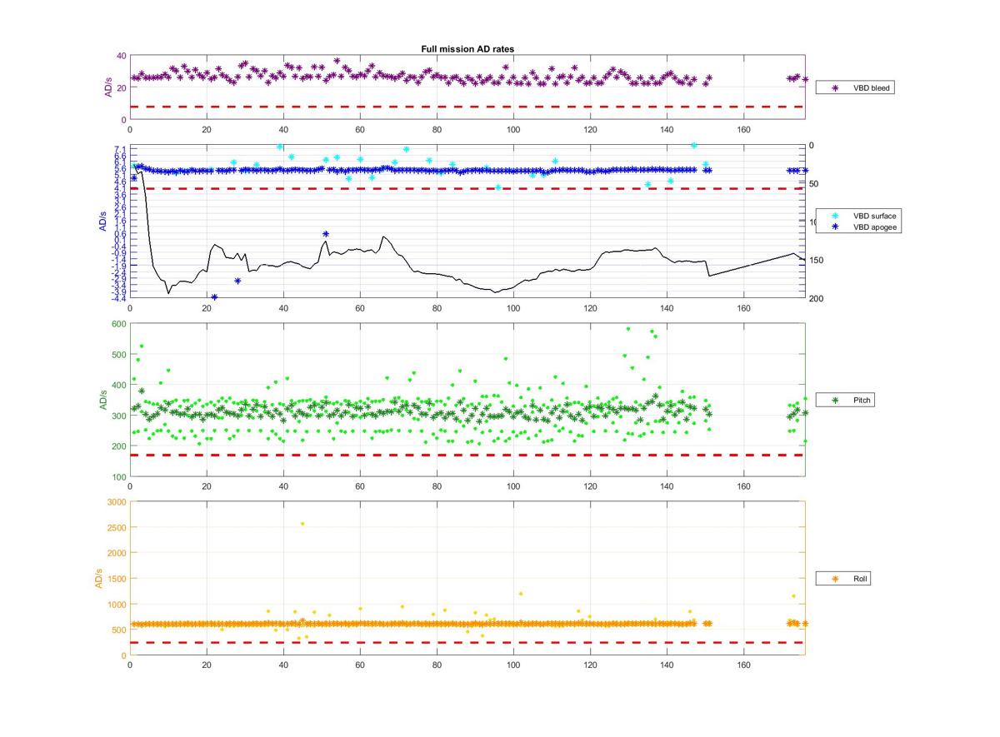1000x737 pixels.
Task: Click the lowest VBD apogee point near -4.4
Action: (x=214, y=297)
